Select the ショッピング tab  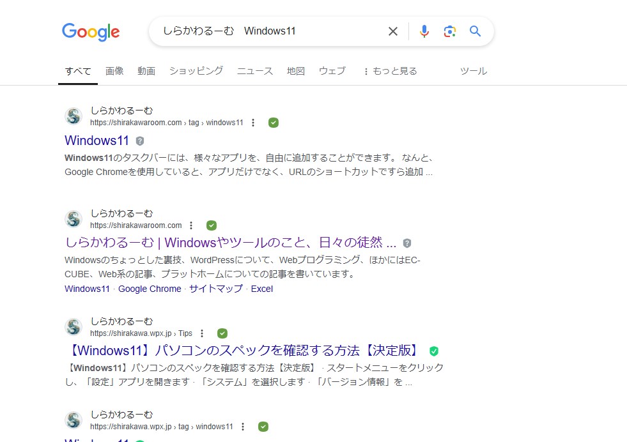(x=196, y=71)
